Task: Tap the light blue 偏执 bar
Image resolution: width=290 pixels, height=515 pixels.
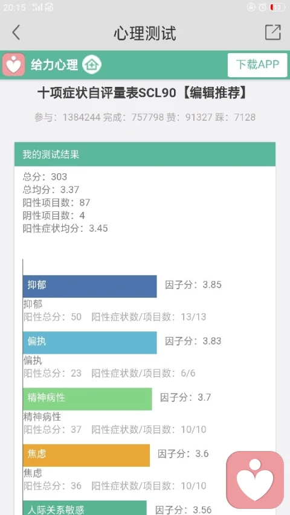Action: pos(90,342)
